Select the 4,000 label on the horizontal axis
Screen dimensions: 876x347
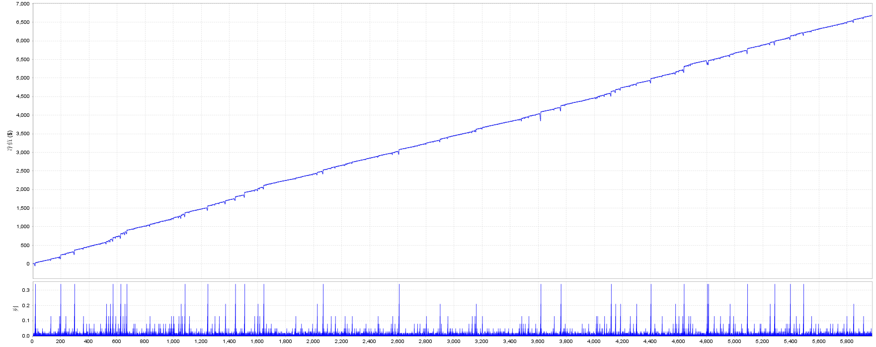pos(594,342)
